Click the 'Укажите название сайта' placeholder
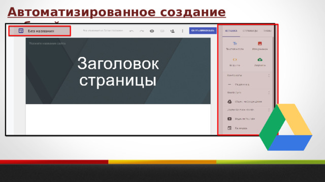This screenshot has height=182, width=325. 47,43
